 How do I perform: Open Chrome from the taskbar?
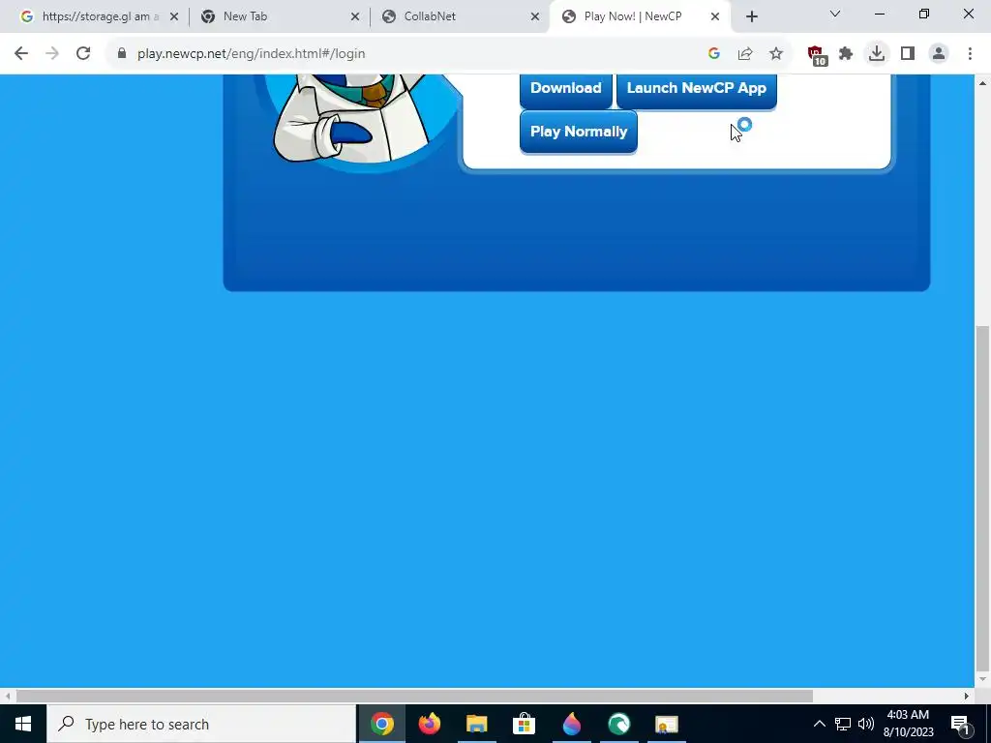click(x=381, y=724)
